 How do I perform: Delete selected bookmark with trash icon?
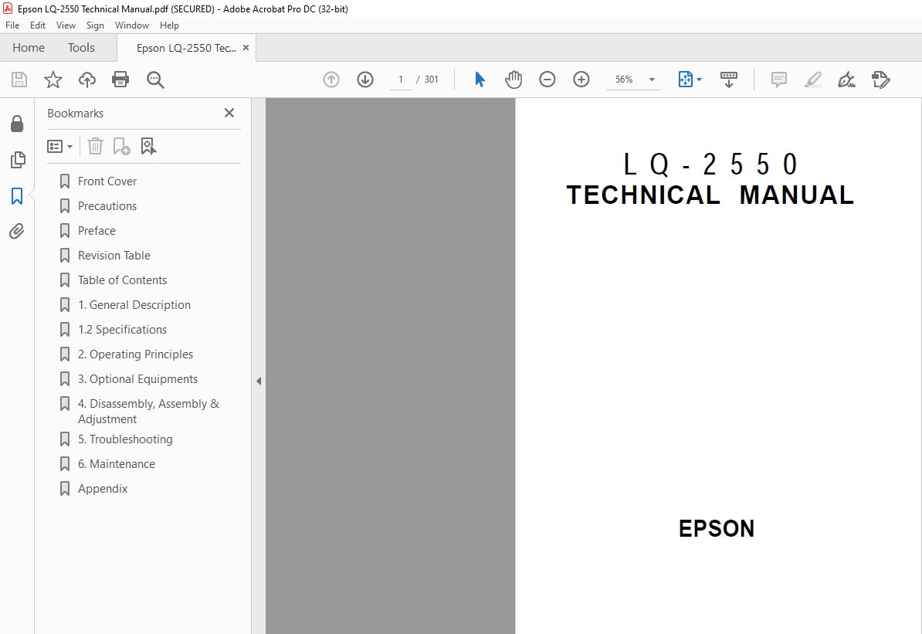pos(94,146)
